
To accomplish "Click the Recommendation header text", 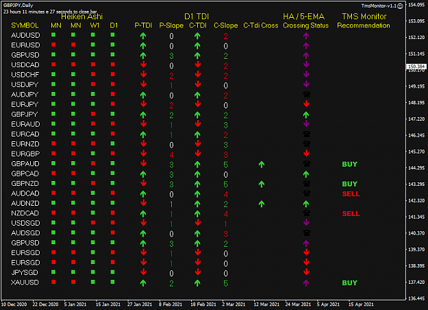I will pyautogui.click(x=364, y=25).
